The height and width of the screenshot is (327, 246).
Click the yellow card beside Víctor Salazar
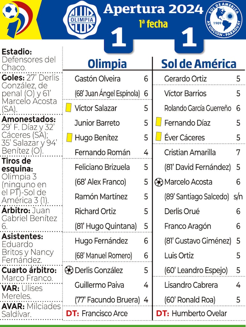tap(68, 108)
